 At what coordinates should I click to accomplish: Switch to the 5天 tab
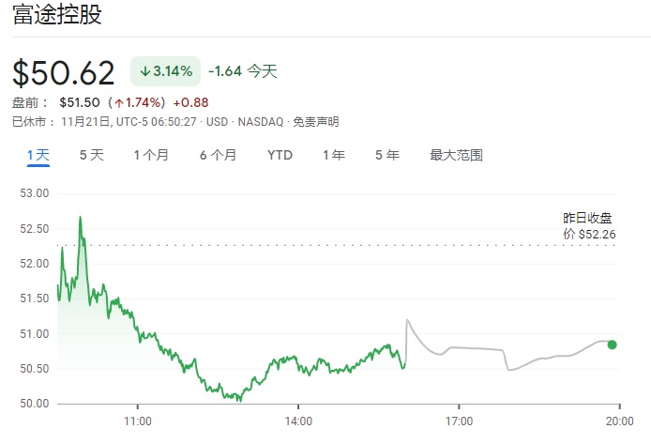coord(91,155)
